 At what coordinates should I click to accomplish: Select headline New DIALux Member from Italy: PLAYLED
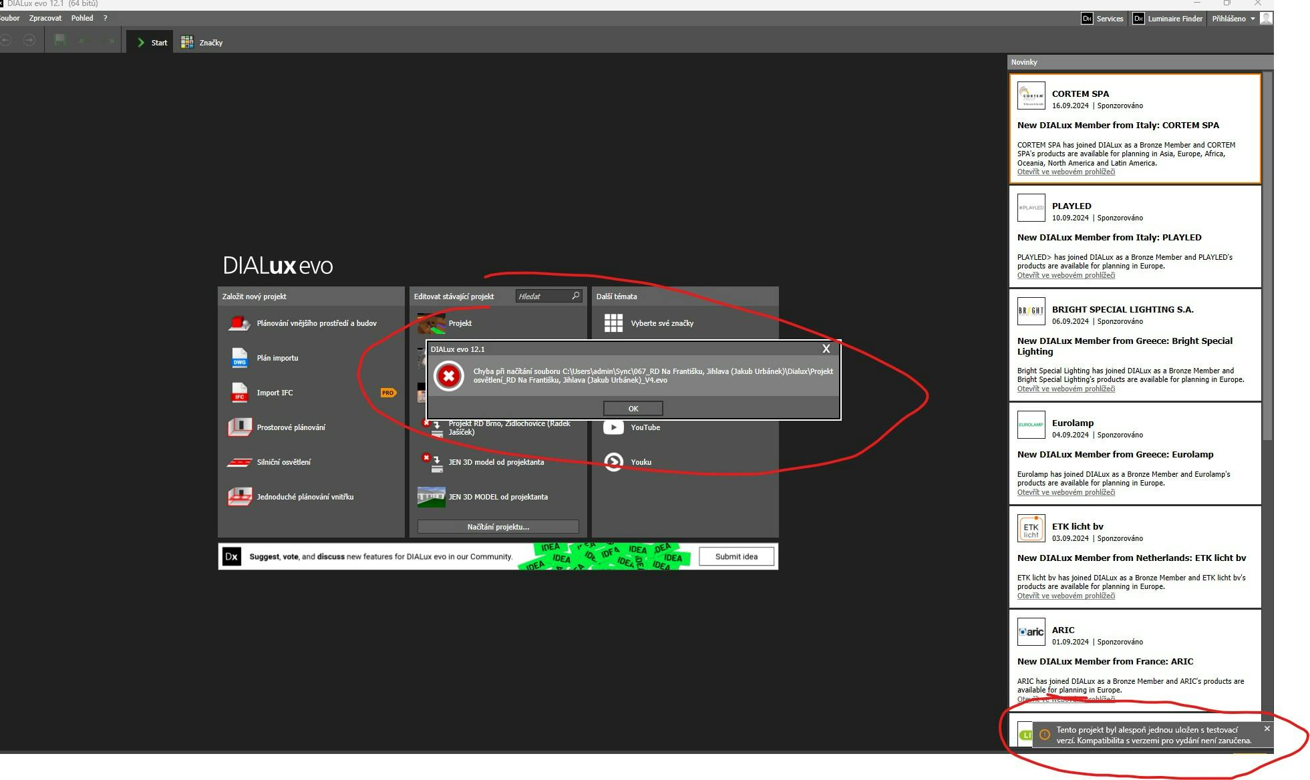coord(1109,237)
